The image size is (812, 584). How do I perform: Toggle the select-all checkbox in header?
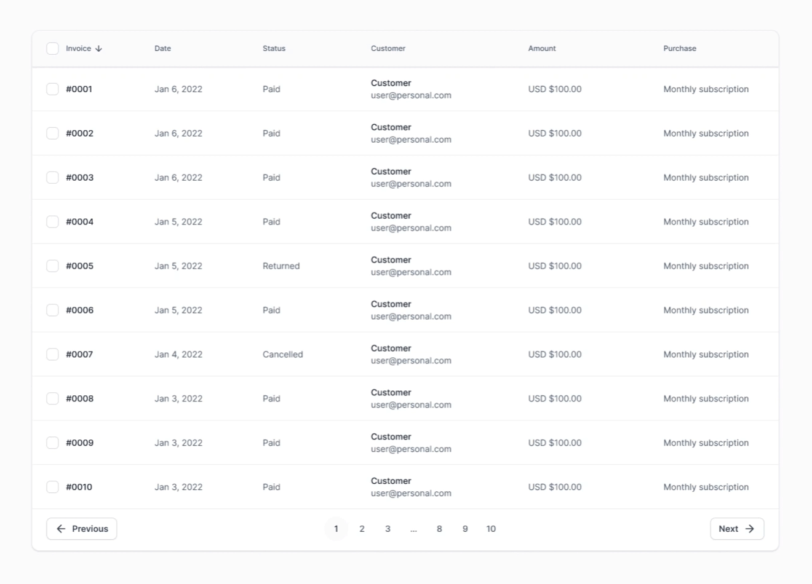pos(53,49)
